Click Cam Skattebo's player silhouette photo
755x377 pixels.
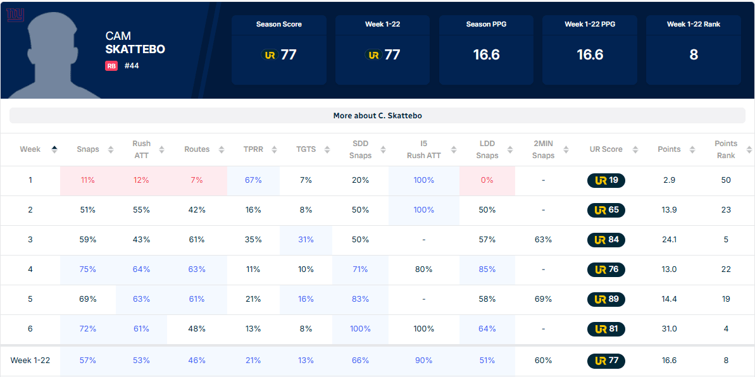click(x=57, y=57)
